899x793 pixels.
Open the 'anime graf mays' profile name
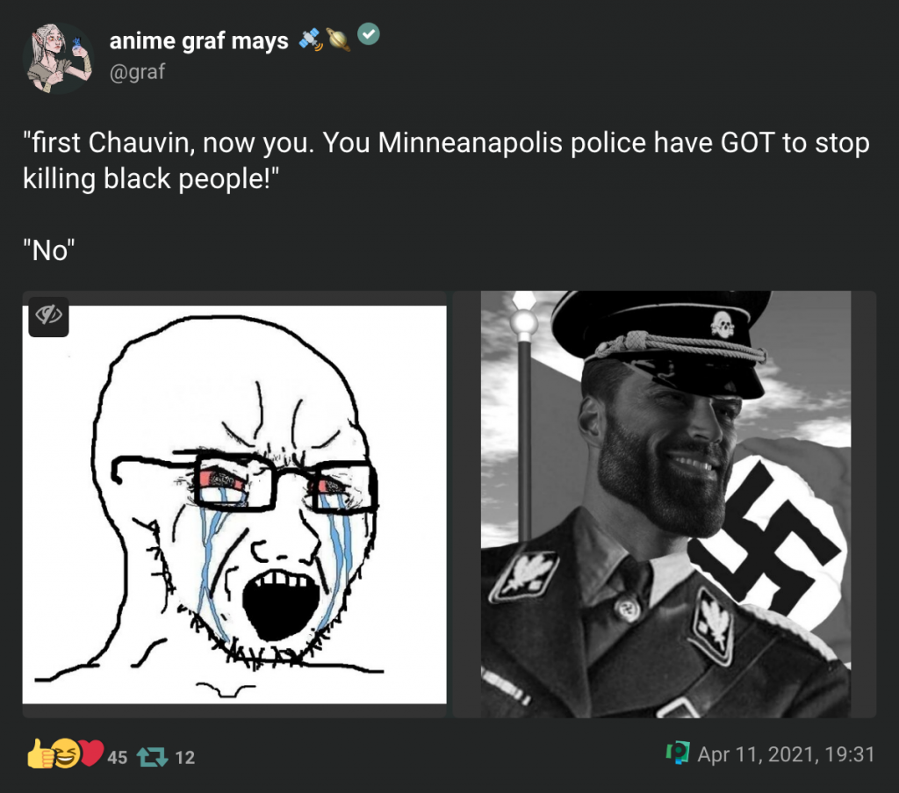pos(199,41)
